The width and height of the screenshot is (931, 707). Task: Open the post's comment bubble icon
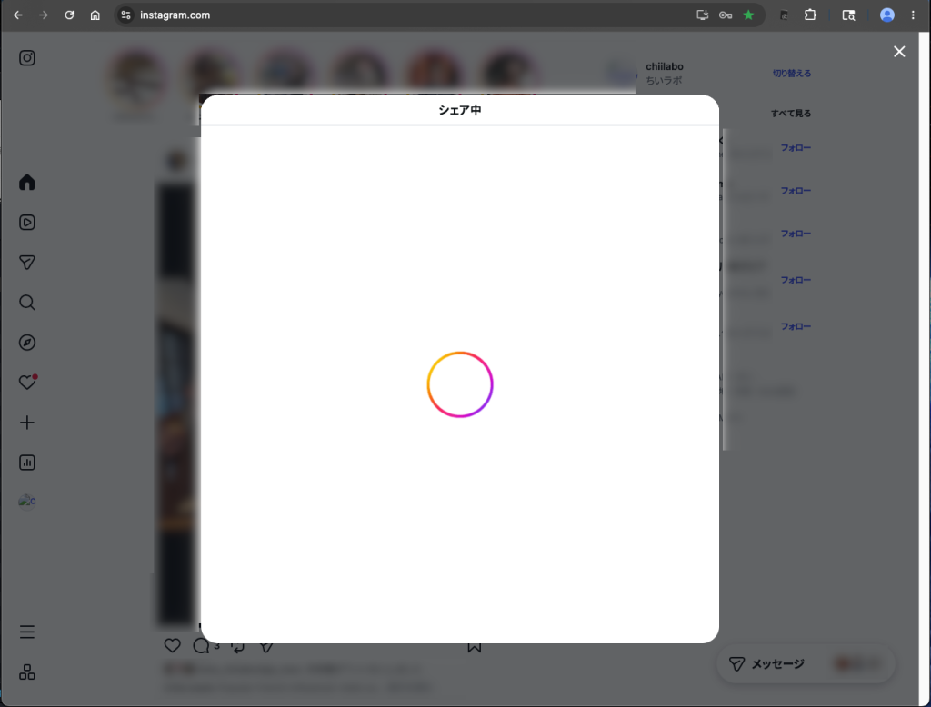pyautogui.click(x=201, y=645)
